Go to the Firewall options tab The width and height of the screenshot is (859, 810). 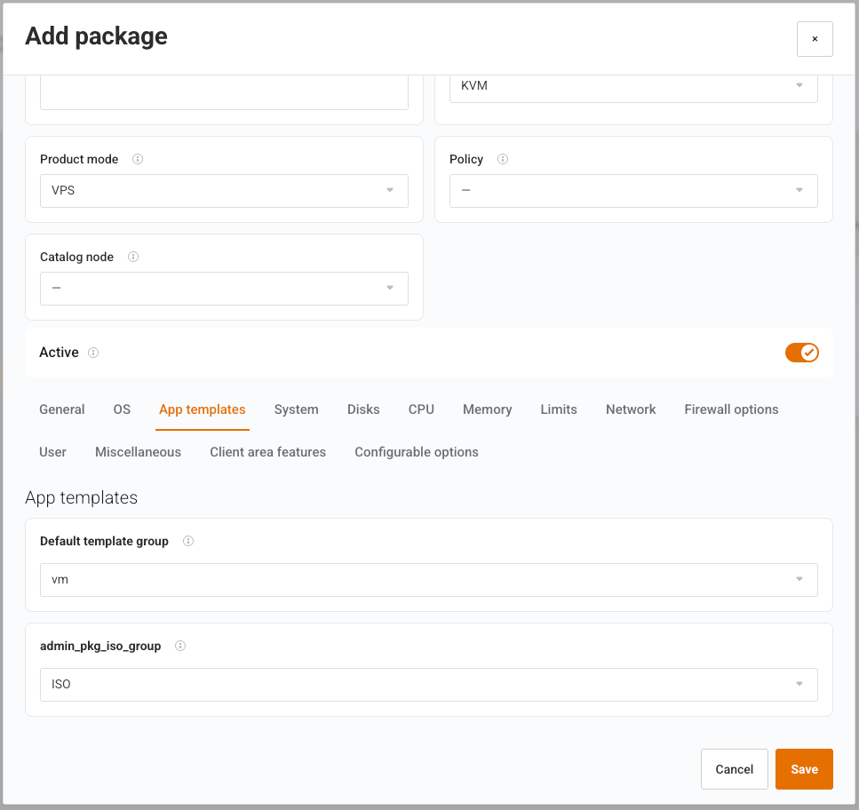(731, 409)
